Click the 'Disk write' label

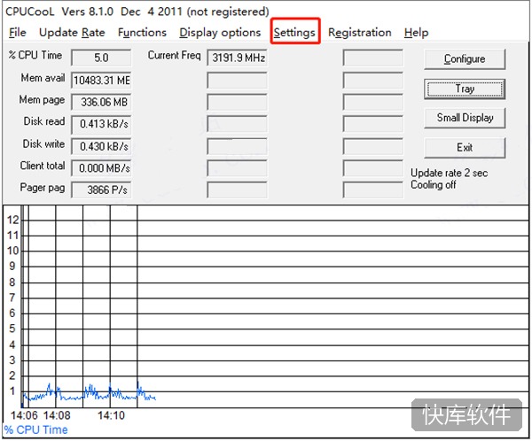43,143
